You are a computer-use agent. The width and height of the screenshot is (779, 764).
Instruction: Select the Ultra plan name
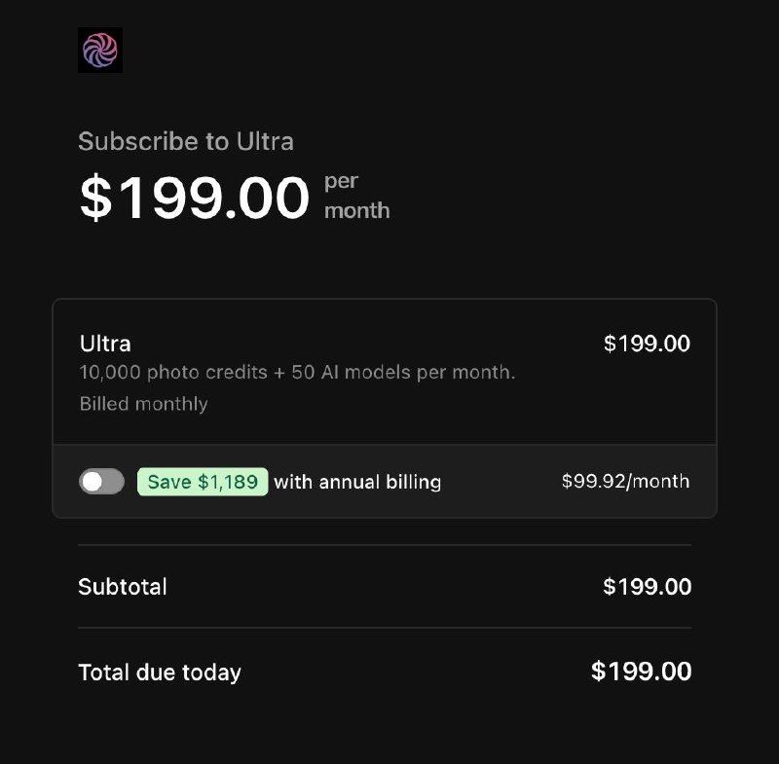coord(105,344)
